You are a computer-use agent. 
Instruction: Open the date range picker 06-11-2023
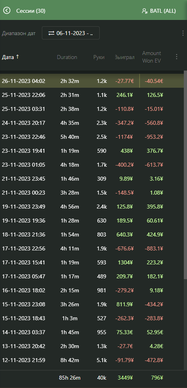71,33
